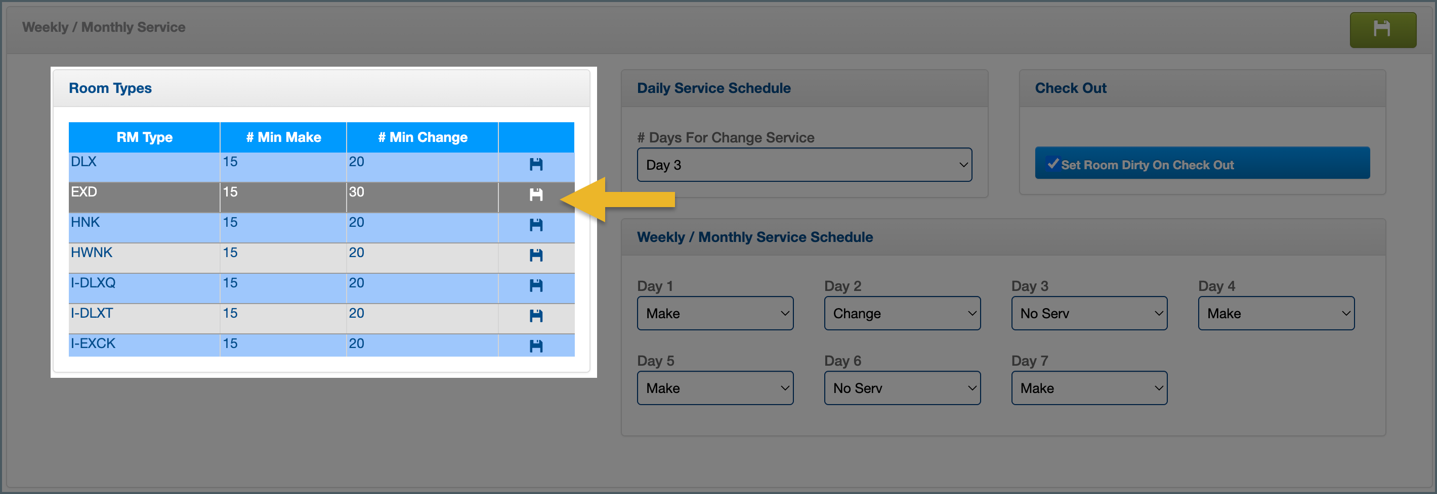Screen dimensions: 1437x494
Task: Save the I-DLXQ room type row
Action: 535,286
